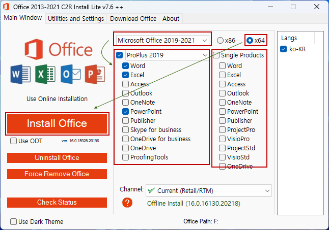The height and width of the screenshot is (230, 329).
Task: Switch to Main Window tab
Action: pos(22,18)
